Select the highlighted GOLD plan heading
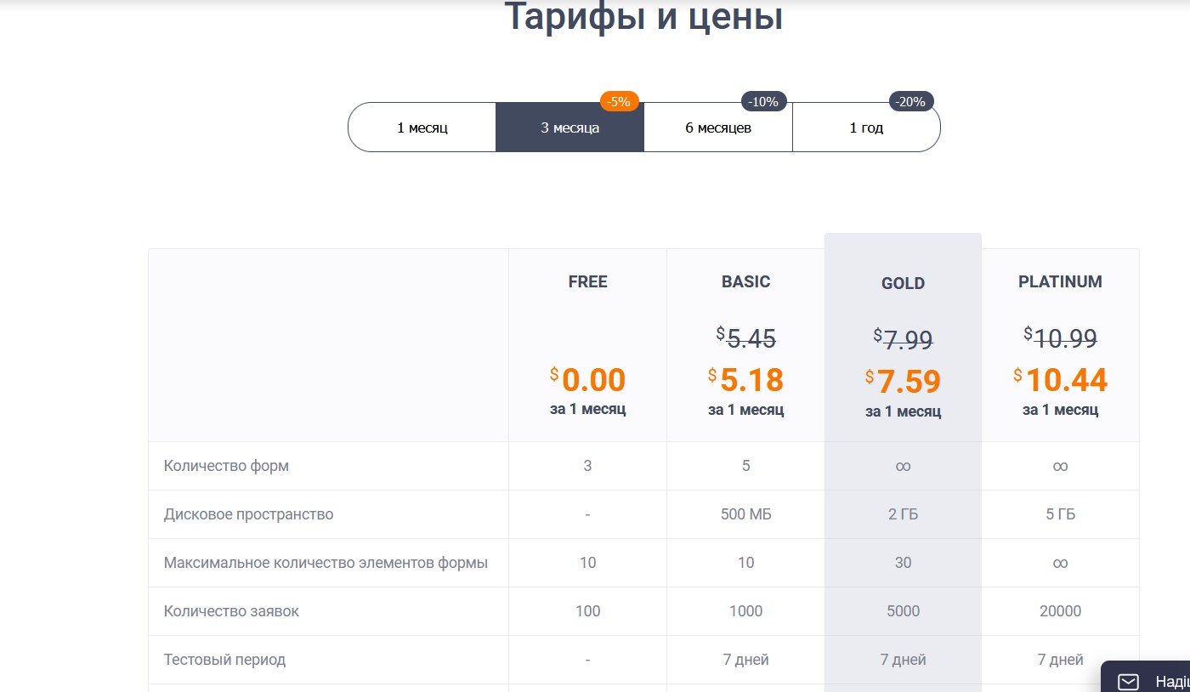Screen dimensions: 1190x692 [x=903, y=284]
